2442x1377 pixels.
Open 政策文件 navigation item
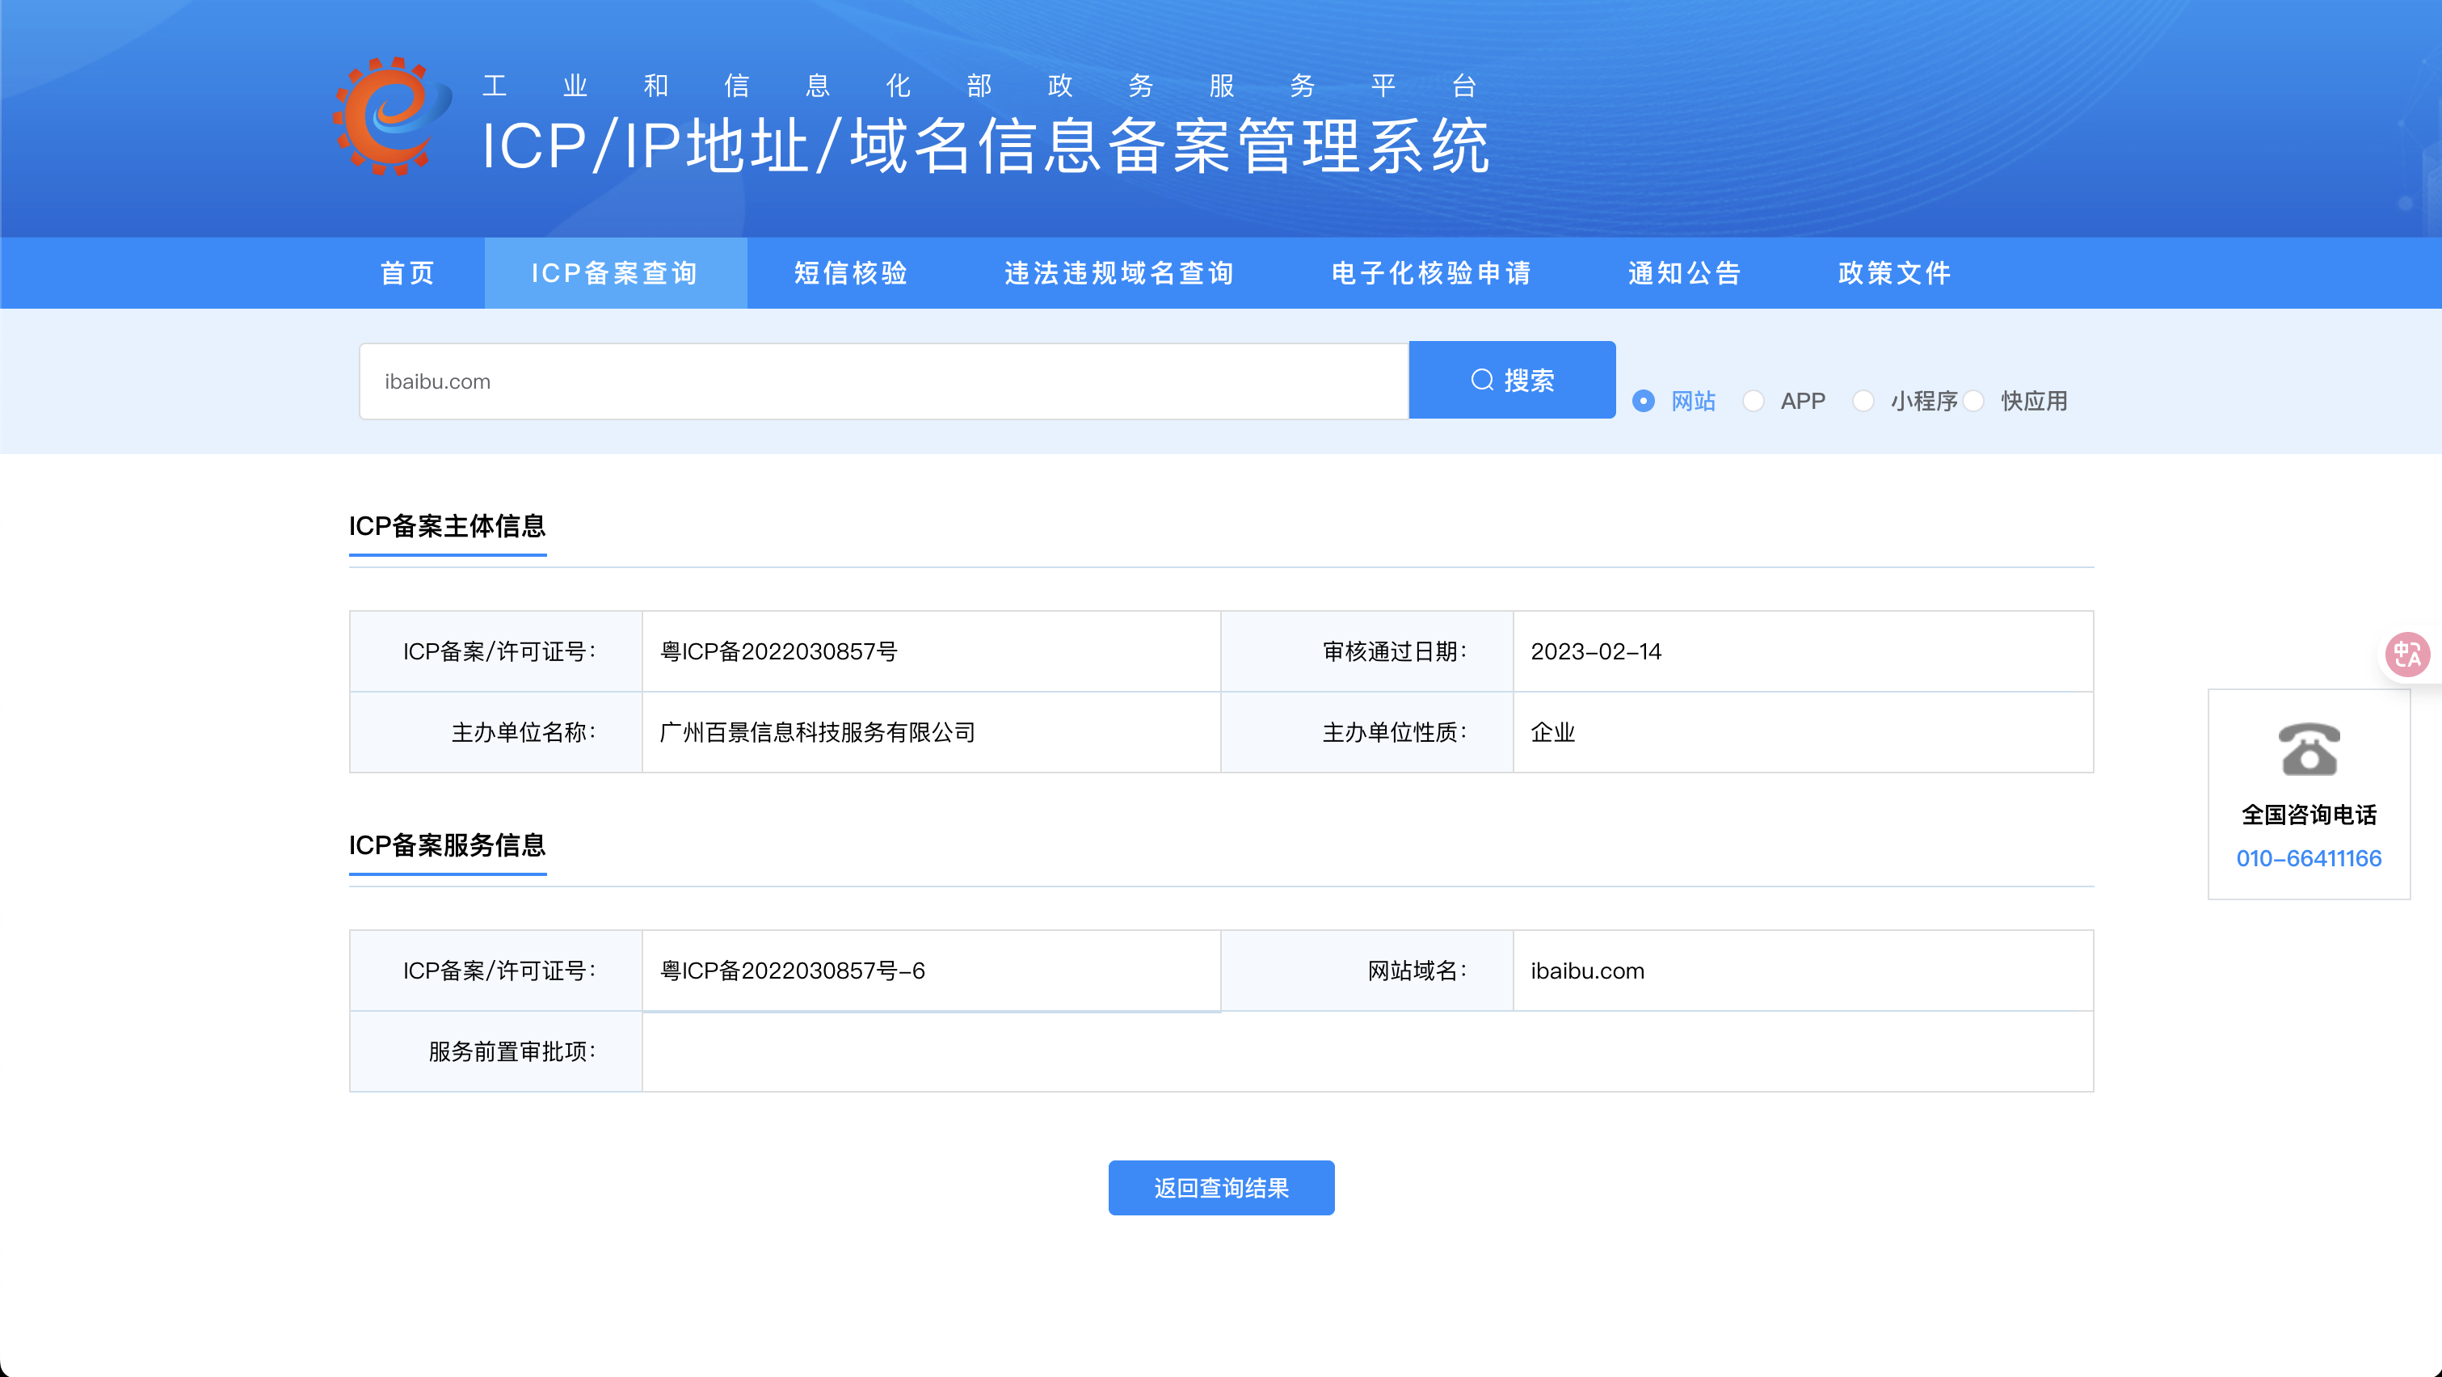1894,273
